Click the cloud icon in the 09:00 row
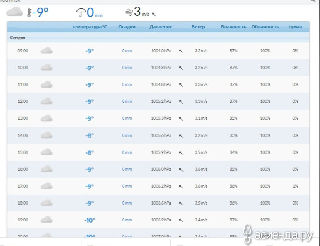Screen dimensions: 320x246 (46, 51)
